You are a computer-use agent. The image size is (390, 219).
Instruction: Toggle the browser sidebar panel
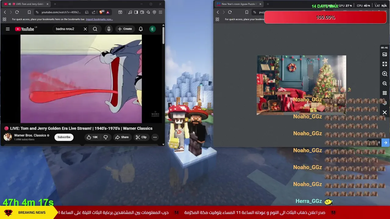(136, 12)
